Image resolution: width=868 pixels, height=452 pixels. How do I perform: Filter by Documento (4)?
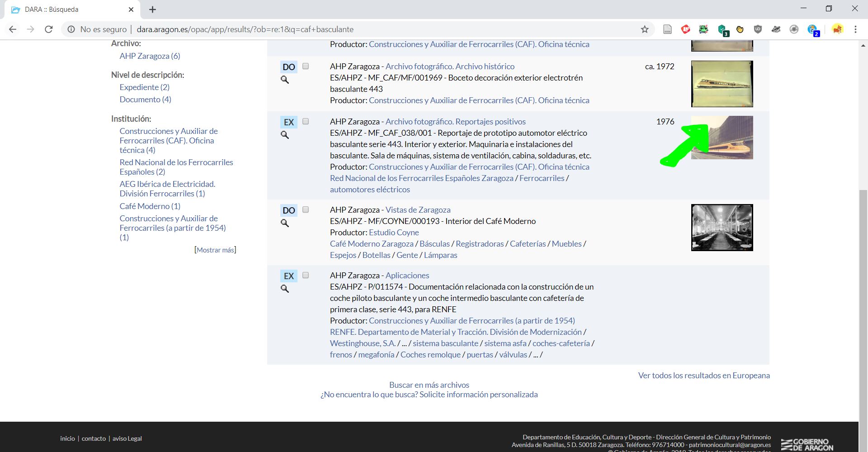pyautogui.click(x=145, y=100)
